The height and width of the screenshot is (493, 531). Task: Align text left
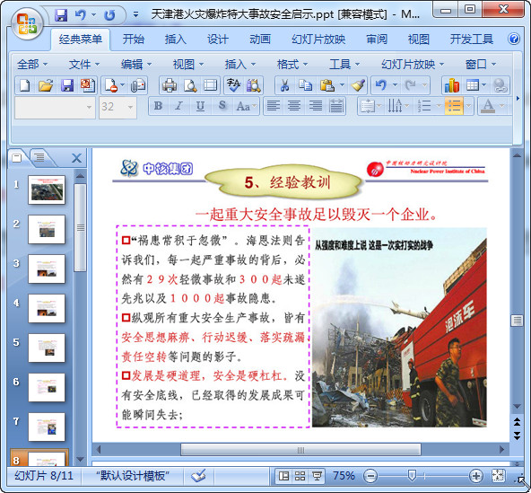point(274,106)
